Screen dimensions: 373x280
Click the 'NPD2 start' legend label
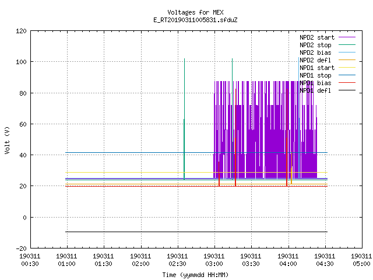317,37
